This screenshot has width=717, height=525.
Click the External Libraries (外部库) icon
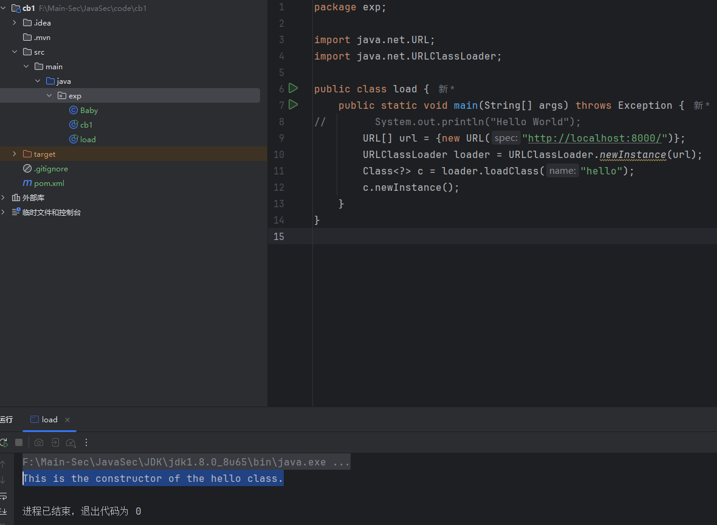[16, 197]
